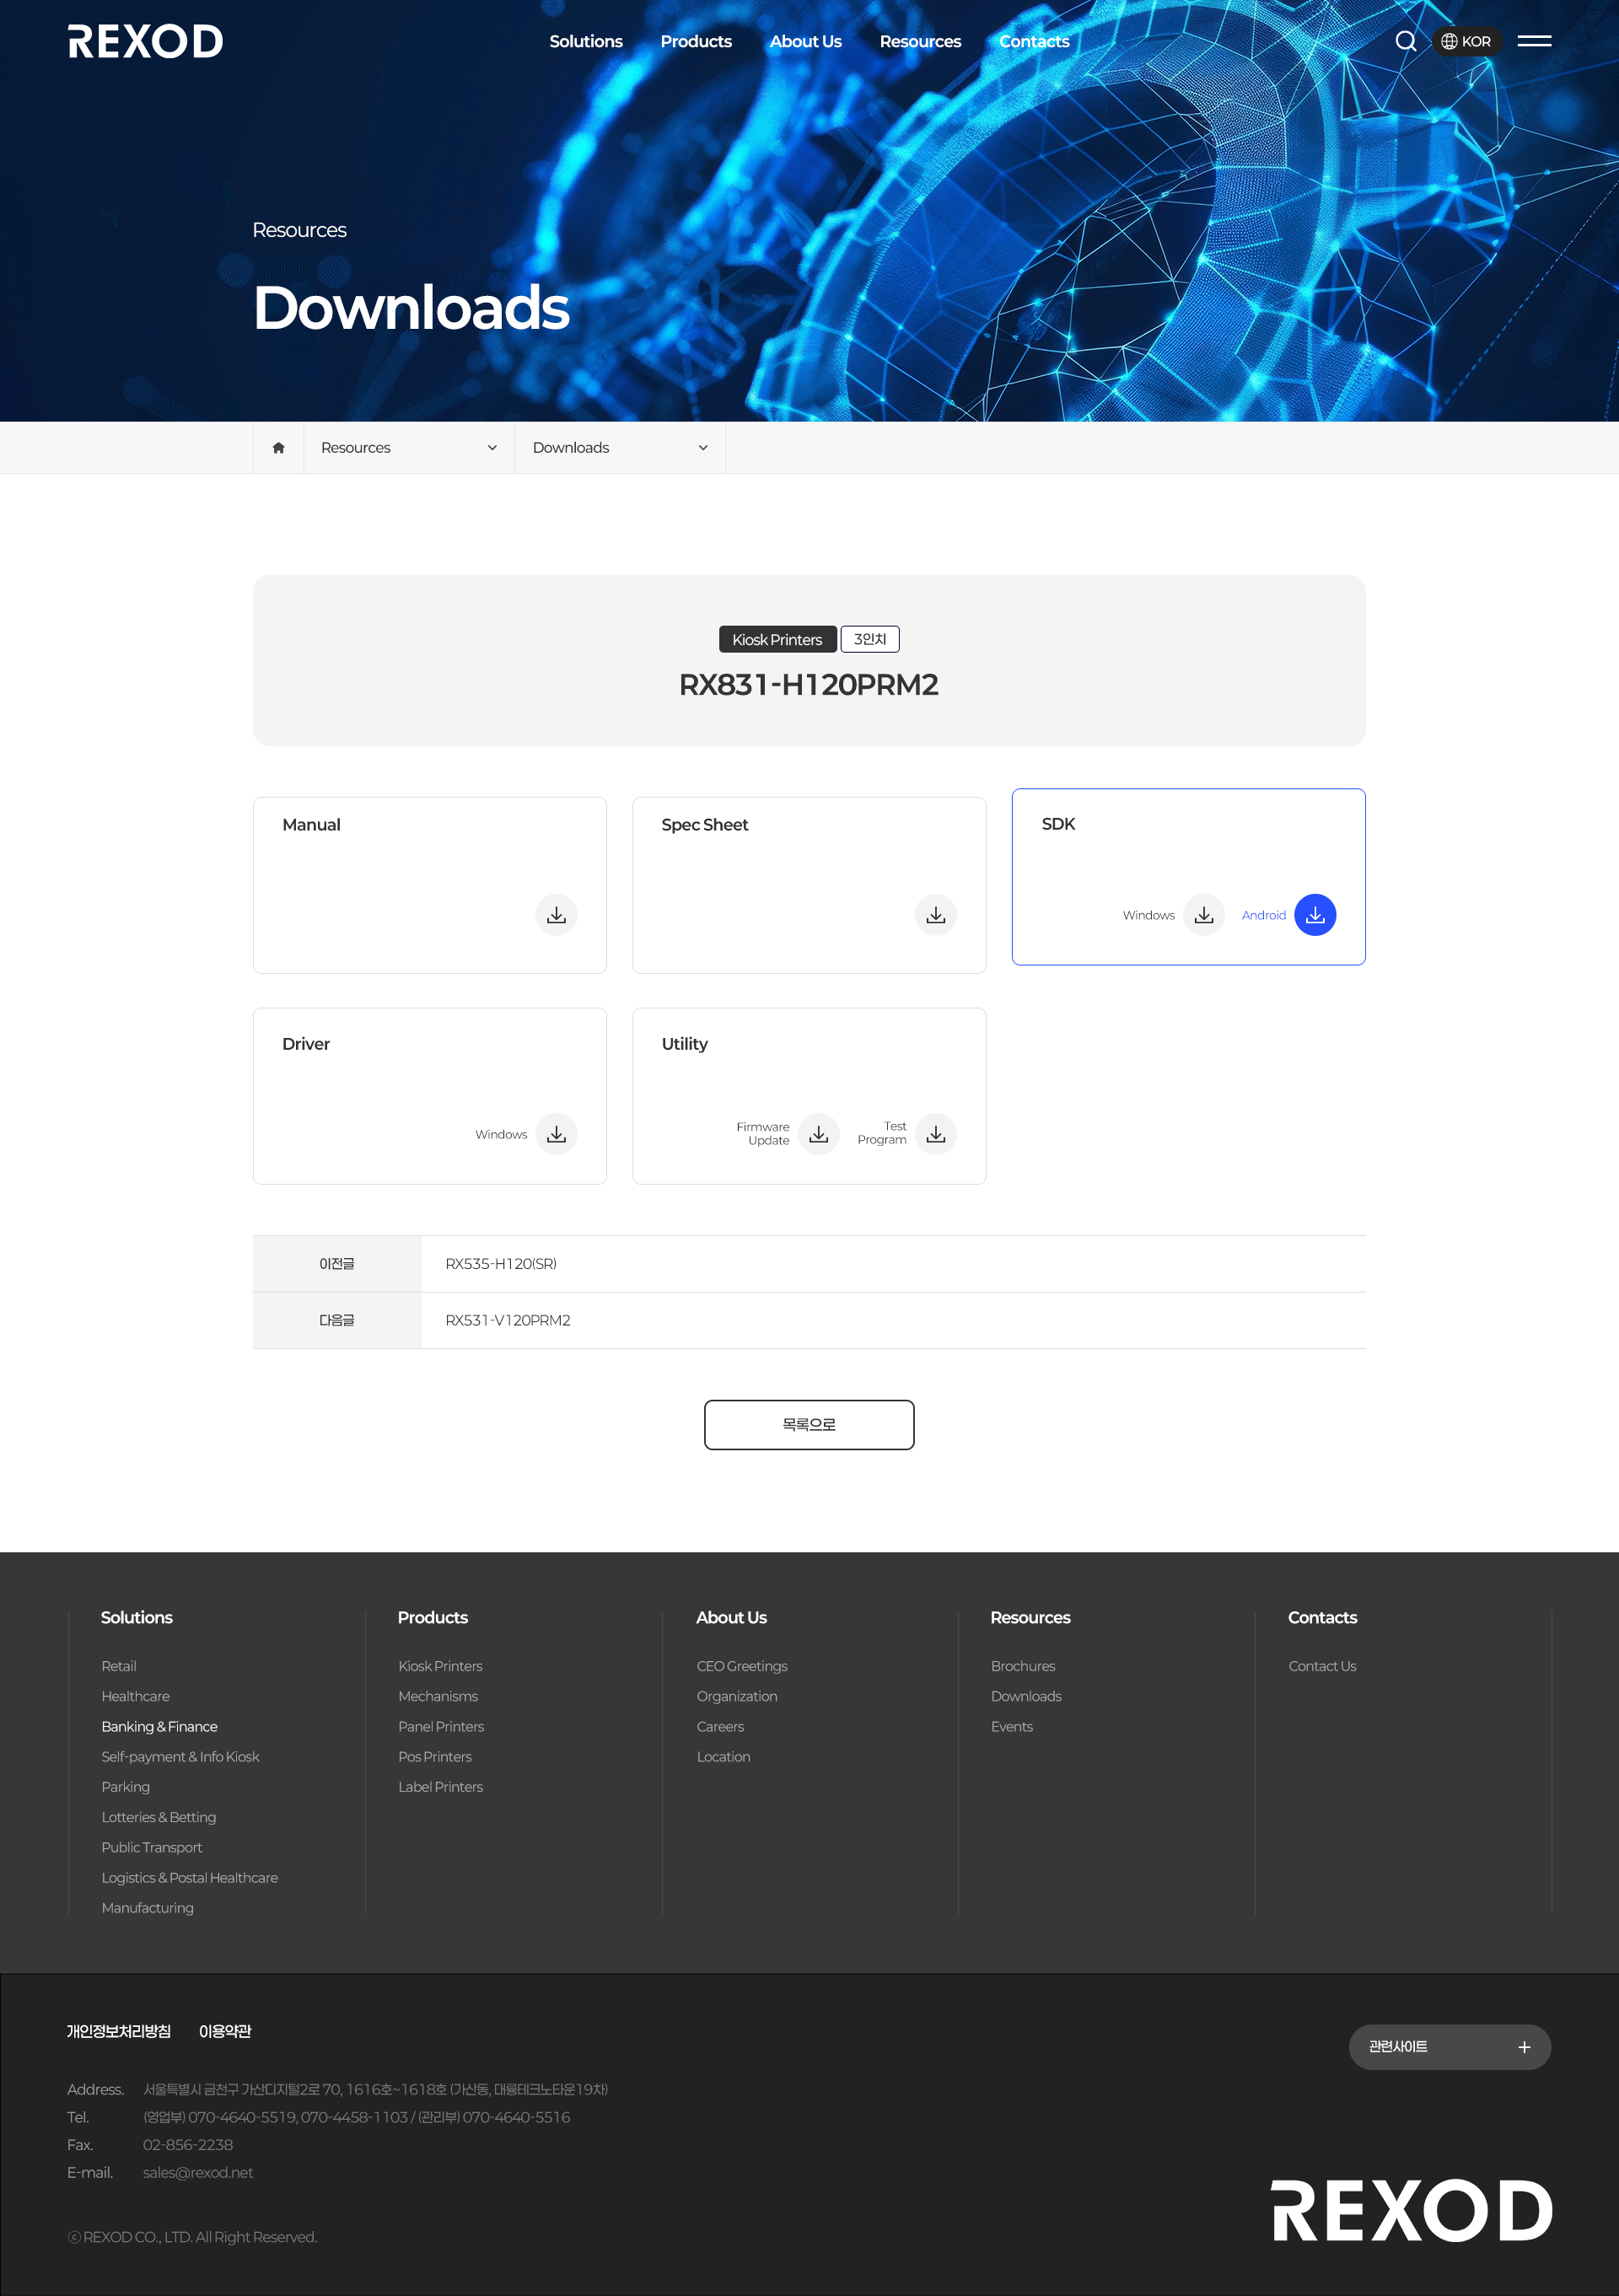1619x2296 pixels.
Task: Download the Firmware Update utility
Action: point(818,1134)
